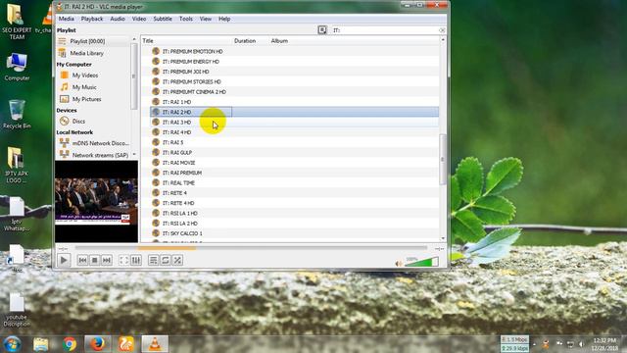Viewport: 627px width, 353px height.
Task: Open Firefox from taskbar
Action: [97, 344]
